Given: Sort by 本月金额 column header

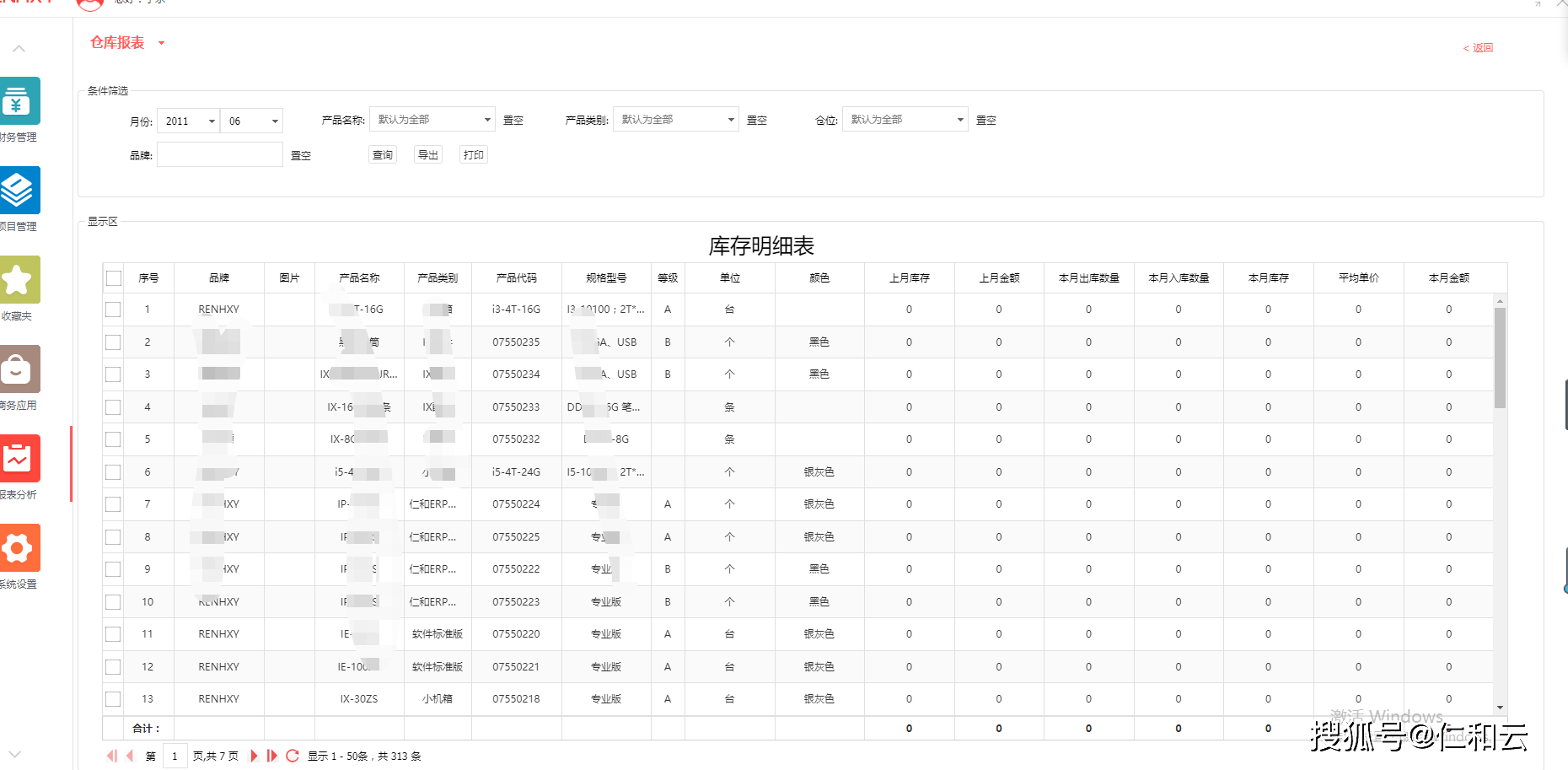Looking at the screenshot, I should (x=1449, y=278).
